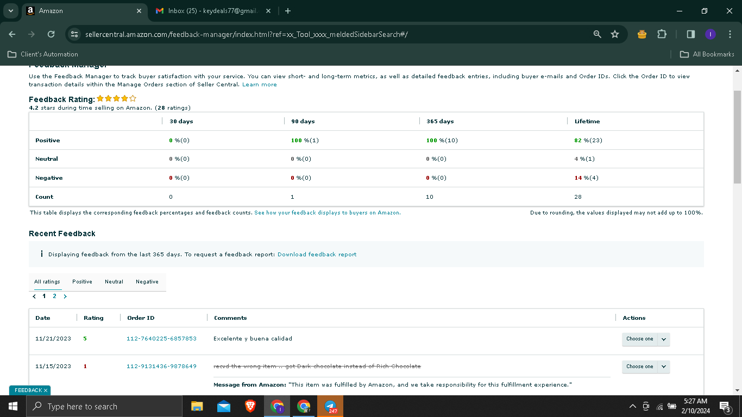The width and height of the screenshot is (742, 417).
Task: Reload the Seller Central page
Action: coord(51,34)
